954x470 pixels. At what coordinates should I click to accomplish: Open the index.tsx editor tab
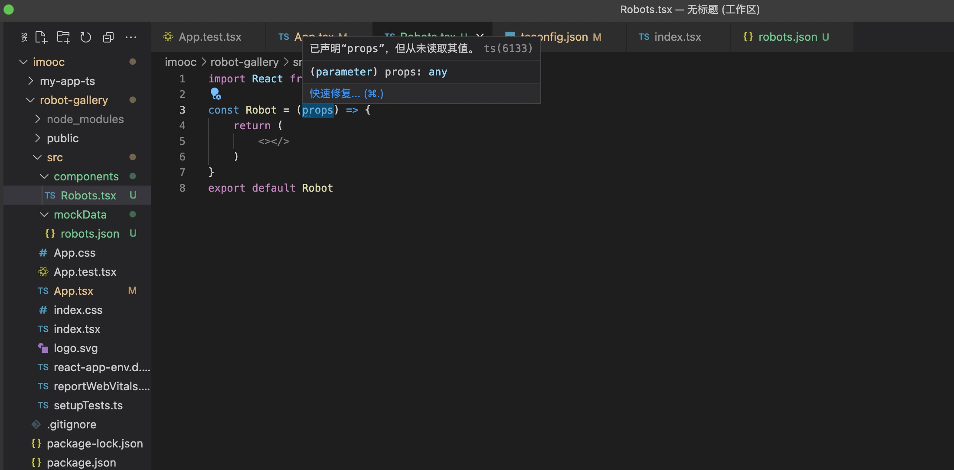click(x=677, y=37)
